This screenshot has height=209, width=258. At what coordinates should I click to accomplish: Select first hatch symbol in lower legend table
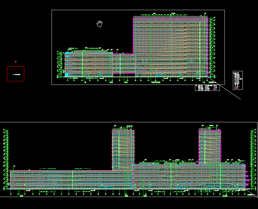(x=199, y=86)
